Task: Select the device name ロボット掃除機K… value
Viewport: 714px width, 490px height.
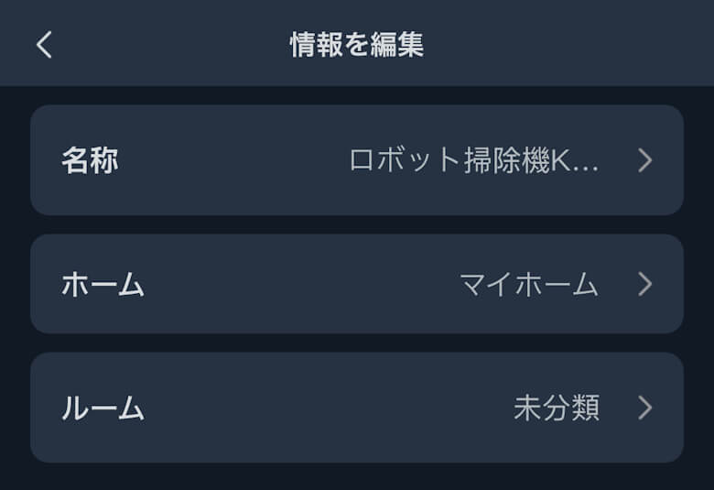Action: pyautogui.click(x=474, y=161)
